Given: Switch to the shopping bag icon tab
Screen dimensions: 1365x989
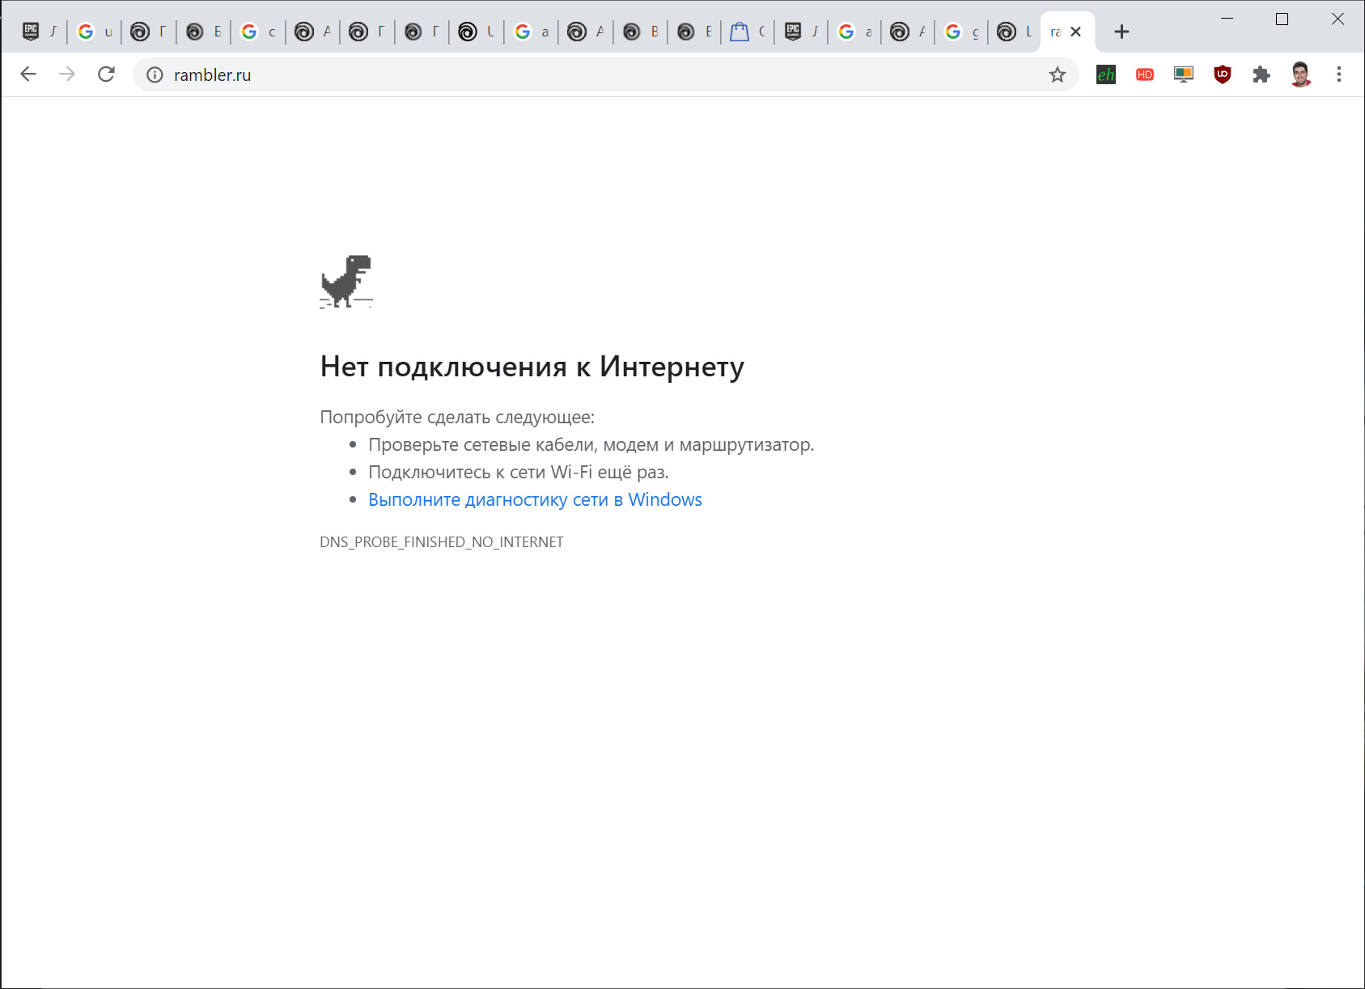Looking at the screenshot, I should coord(748,32).
